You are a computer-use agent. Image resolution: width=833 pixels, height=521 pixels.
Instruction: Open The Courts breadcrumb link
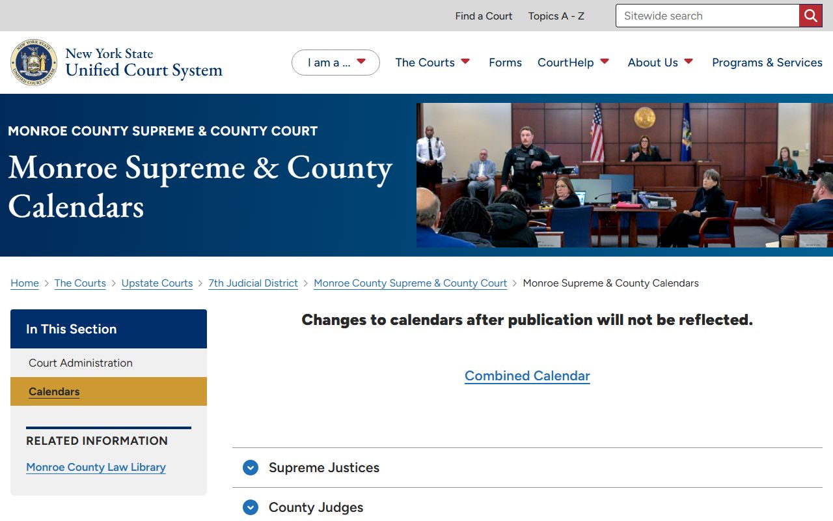80,283
